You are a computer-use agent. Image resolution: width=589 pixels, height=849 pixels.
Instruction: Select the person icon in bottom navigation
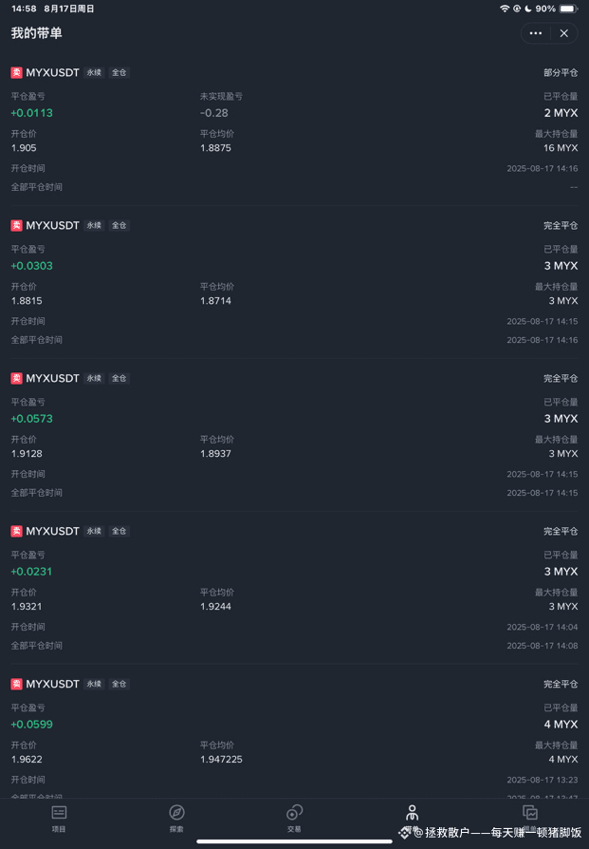point(413,813)
